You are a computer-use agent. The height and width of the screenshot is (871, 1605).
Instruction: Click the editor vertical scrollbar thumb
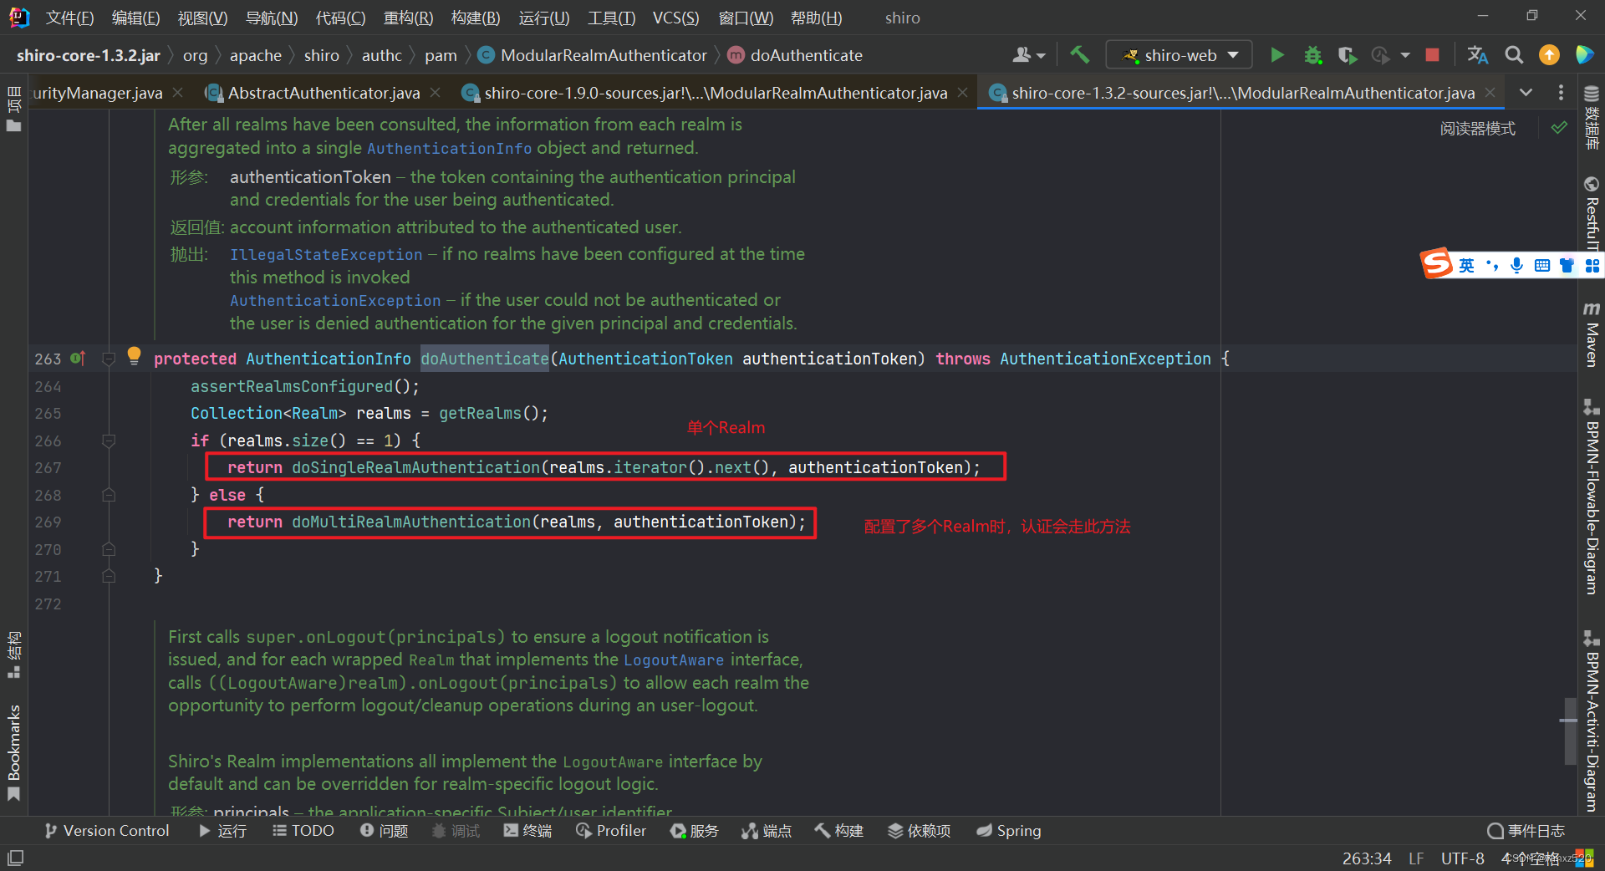coord(1569,731)
